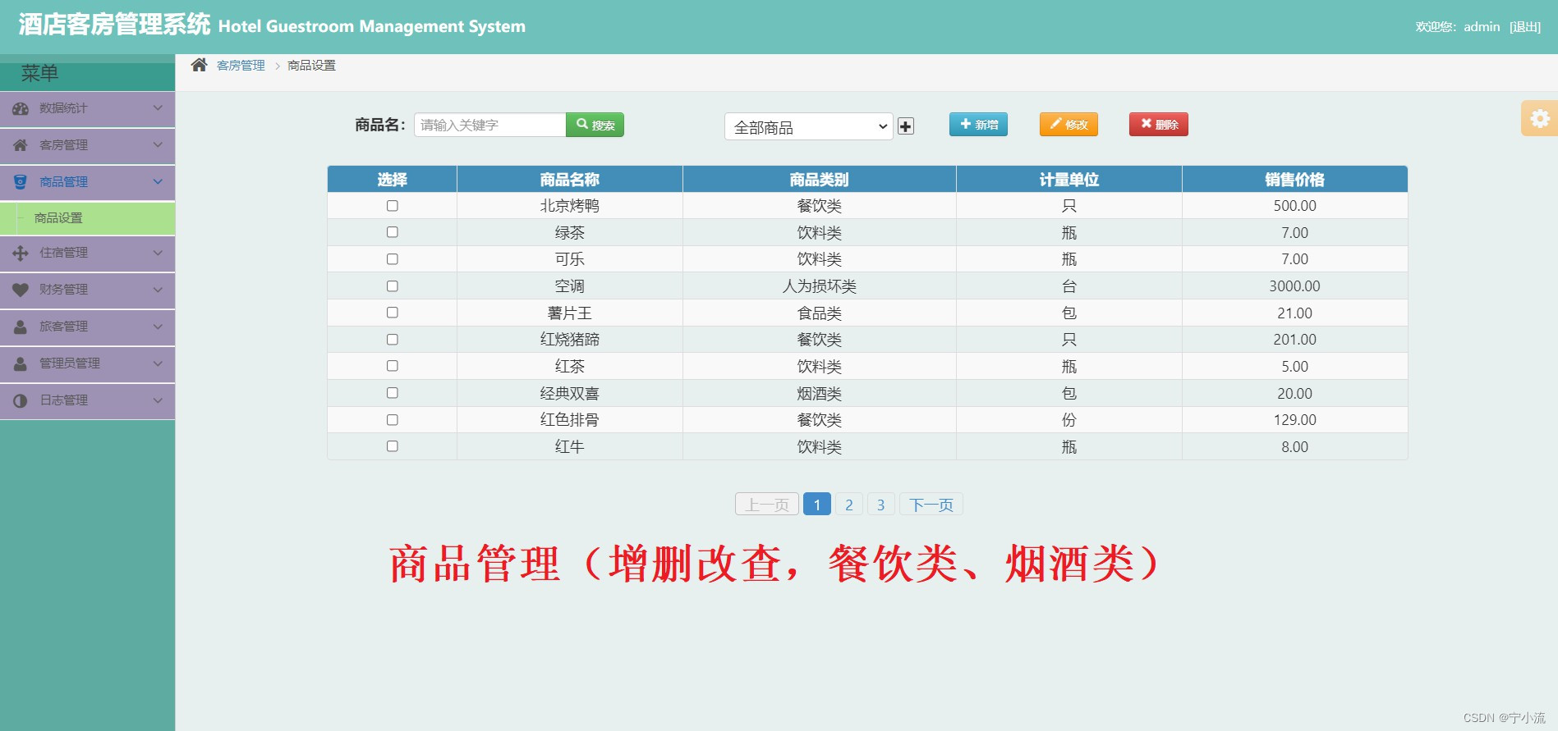
Task: Click the 计量单位 column header
Action: coord(1069,180)
